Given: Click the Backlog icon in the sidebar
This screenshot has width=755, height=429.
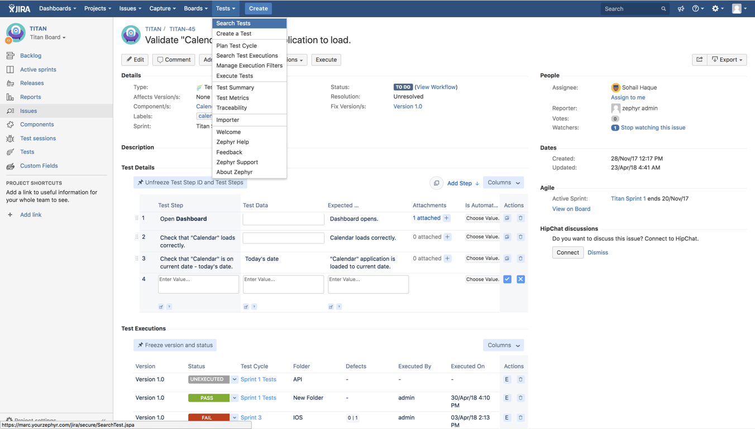Looking at the screenshot, I should click(x=10, y=56).
